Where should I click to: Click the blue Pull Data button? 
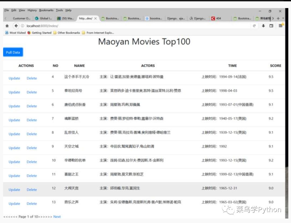tap(13, 52)
